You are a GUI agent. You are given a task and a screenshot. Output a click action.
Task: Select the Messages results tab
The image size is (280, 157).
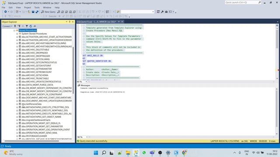pos(84,85)
